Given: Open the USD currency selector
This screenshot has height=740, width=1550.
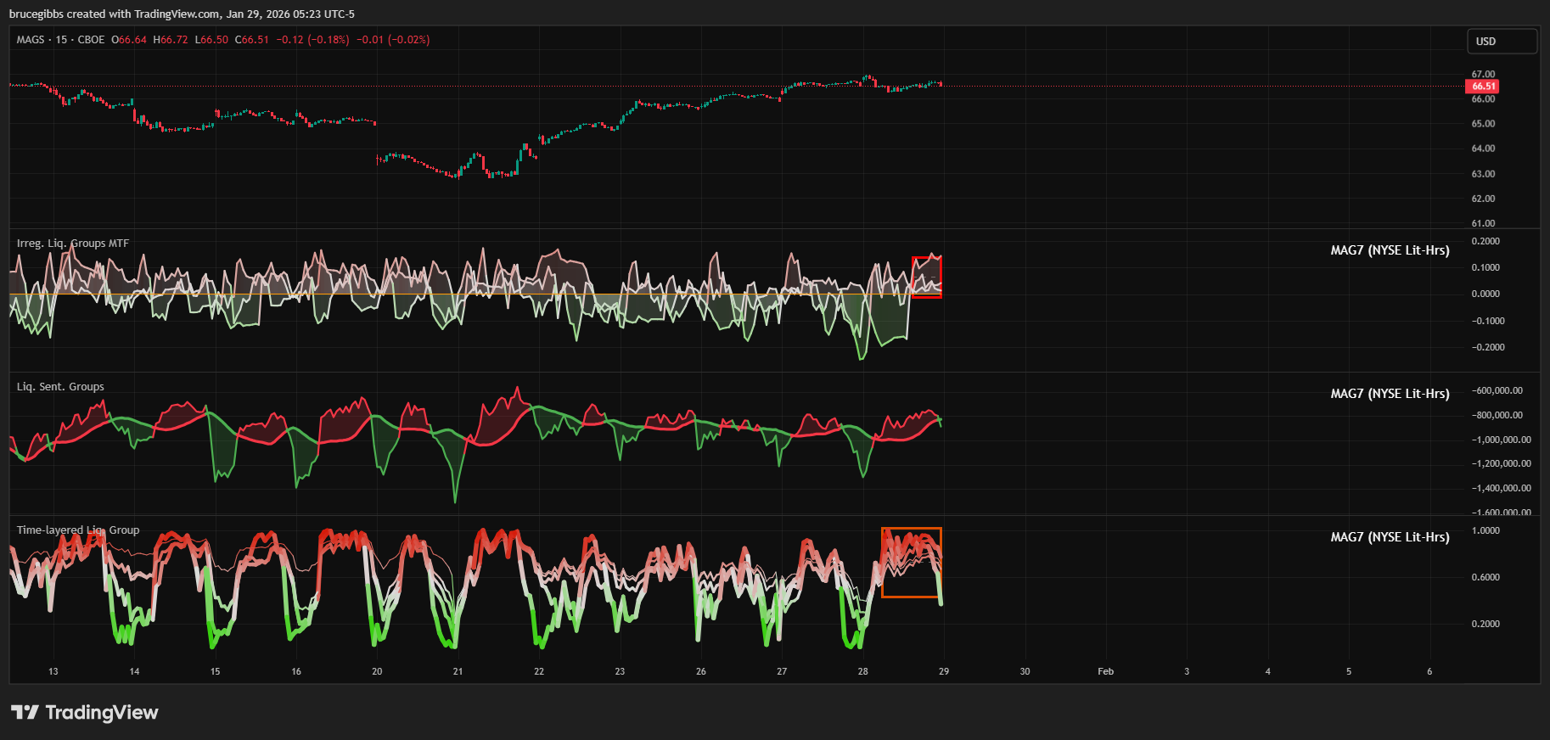Looking at the screenshot, I should tap(1502, 42).
